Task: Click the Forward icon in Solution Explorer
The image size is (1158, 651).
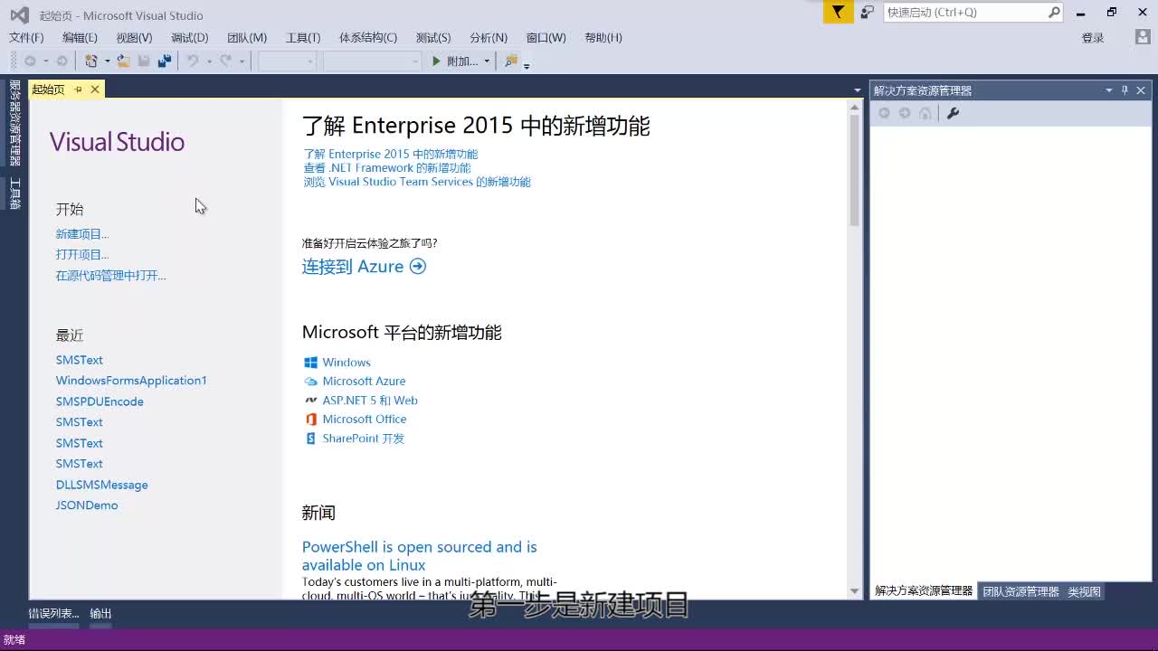Action: click(904, 113)
